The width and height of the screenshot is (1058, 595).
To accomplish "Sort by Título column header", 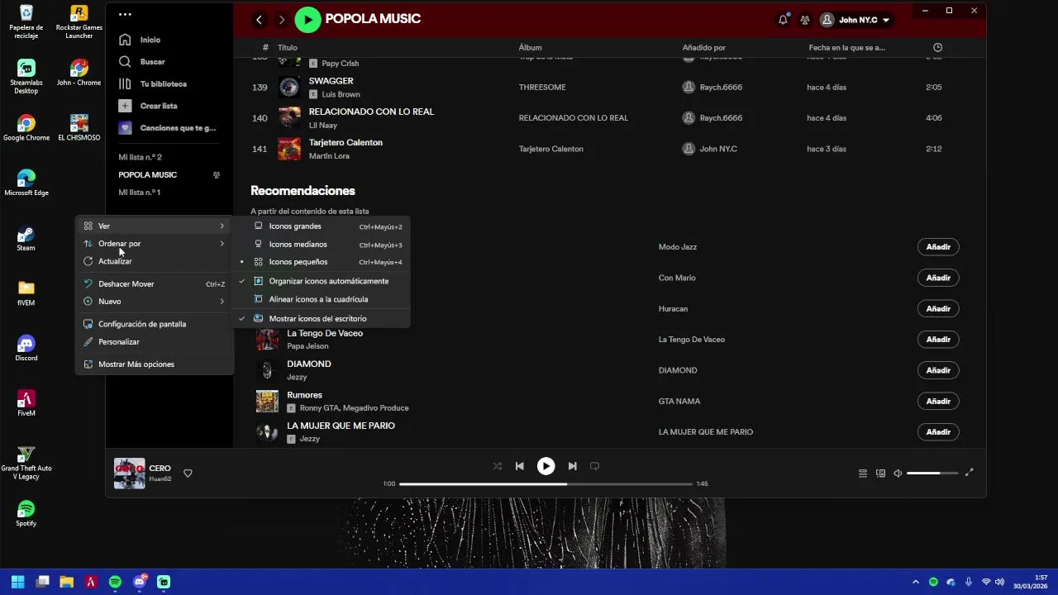I will [x=287, y=48].
